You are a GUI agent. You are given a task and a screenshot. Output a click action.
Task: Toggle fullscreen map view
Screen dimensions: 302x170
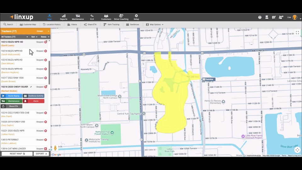[297, 32]
